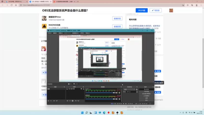Move scene up in OBS Scenes panel

(x=54, y=101)
